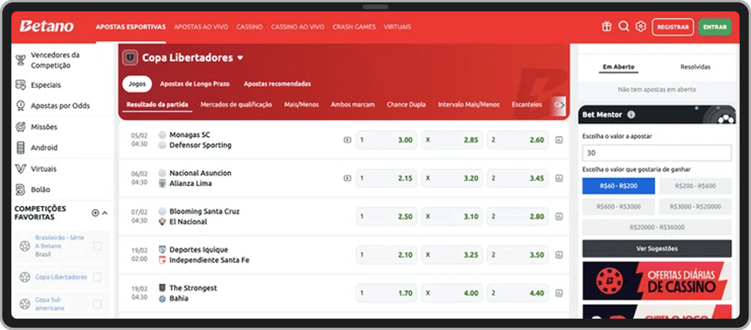Click soccer ball icon beside Brasileirão Série A

(x=25, y=246)
